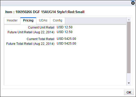Click the blank area of the pricing panel

coord(65,66)
